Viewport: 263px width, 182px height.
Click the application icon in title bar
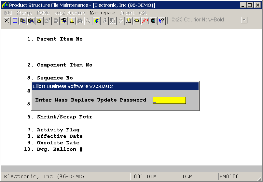(5, 5)
